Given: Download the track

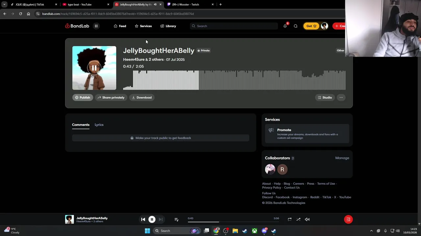Looking at the screenshot, I should point(142,97).
